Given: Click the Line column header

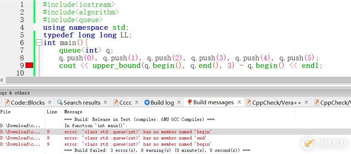Looking at the screenshot, I should coord(52,112).
